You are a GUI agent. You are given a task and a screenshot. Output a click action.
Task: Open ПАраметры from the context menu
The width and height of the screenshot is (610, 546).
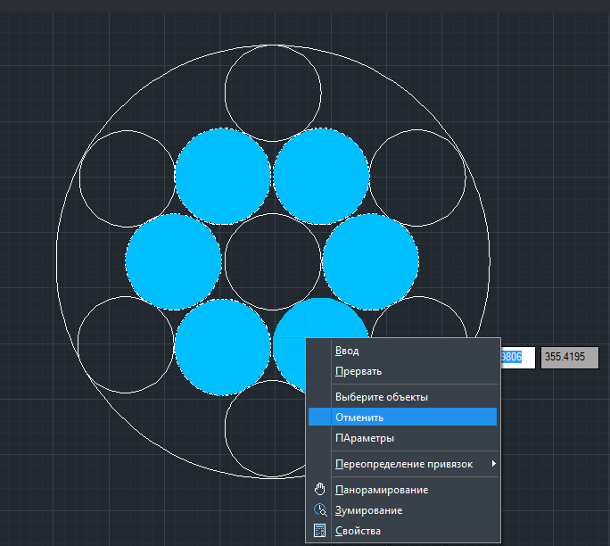tap(402, 438)
